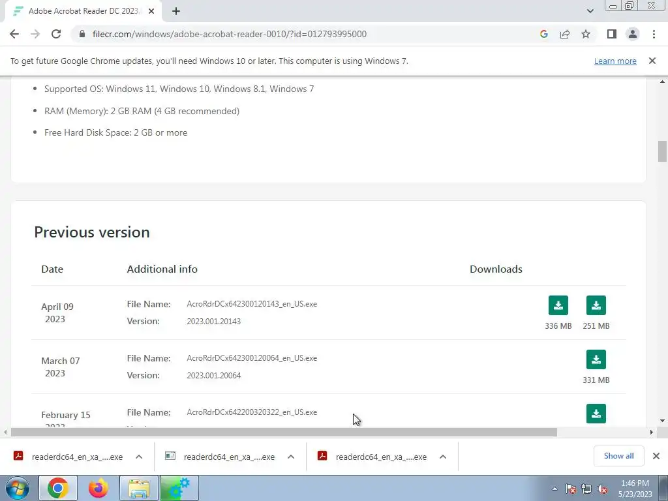Go back to the previous page

tap(14, 34)
